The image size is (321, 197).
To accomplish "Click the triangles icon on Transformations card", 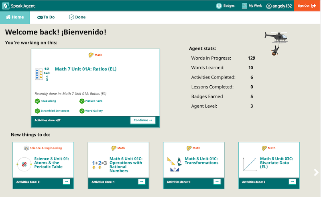I will point(174,164).
